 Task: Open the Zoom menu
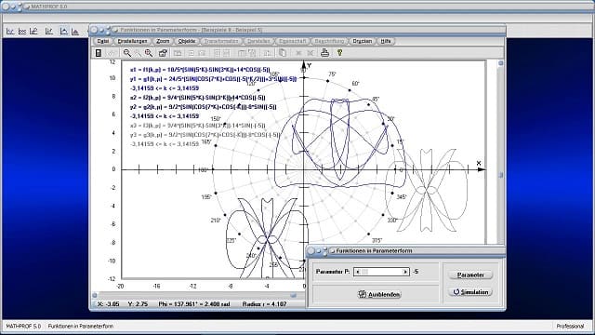163,41
